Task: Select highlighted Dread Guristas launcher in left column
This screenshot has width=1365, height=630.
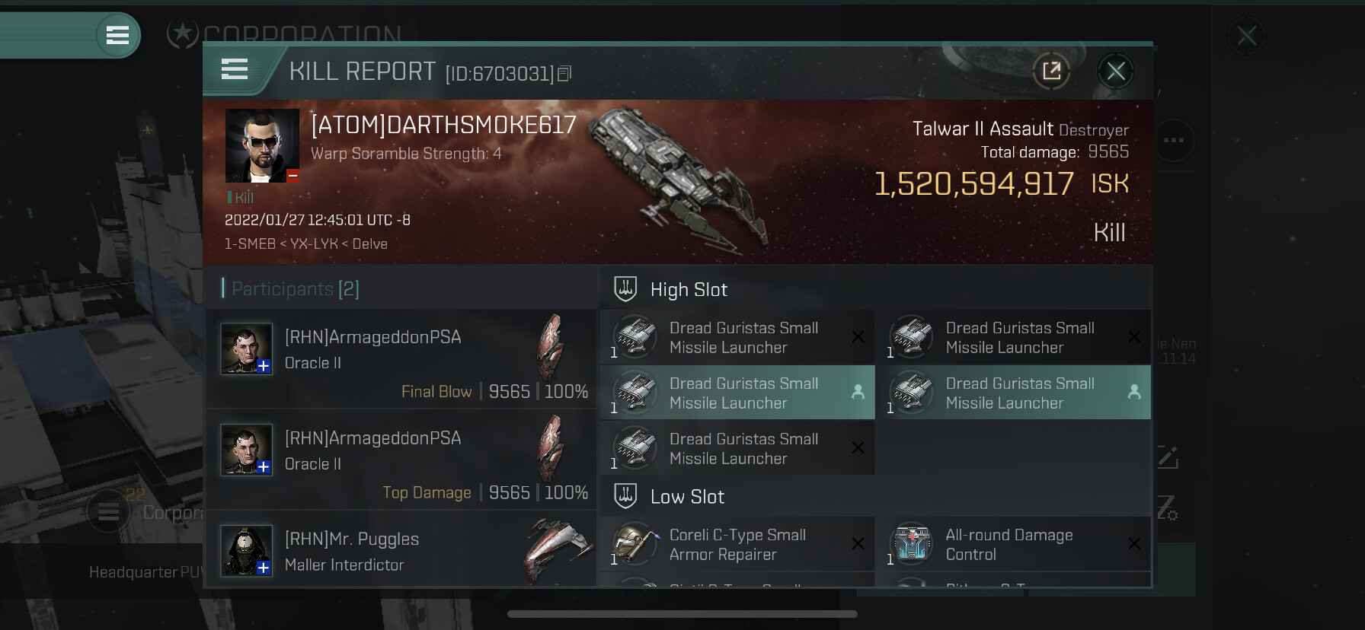Action: (x=737, y=393)
